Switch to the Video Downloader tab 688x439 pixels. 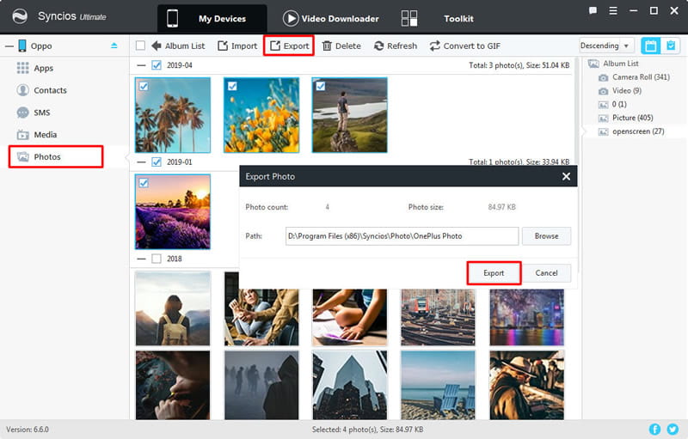(x=331, y=18)
